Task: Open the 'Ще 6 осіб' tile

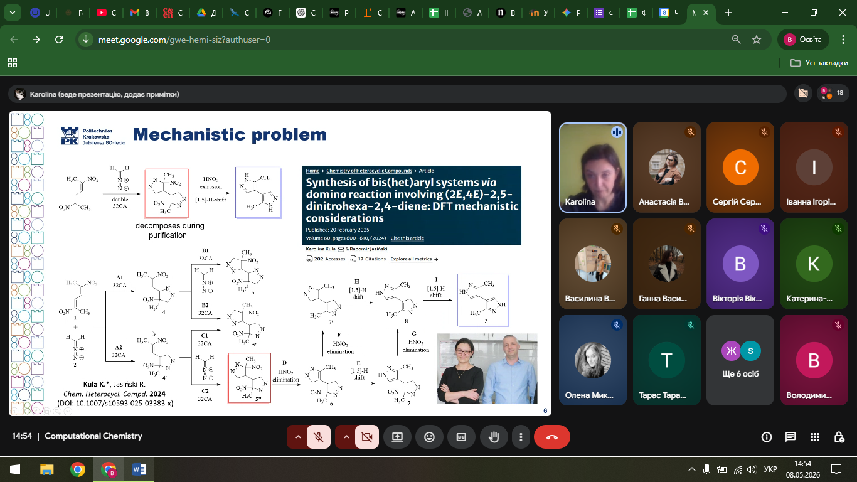Action: coord(740,360)
